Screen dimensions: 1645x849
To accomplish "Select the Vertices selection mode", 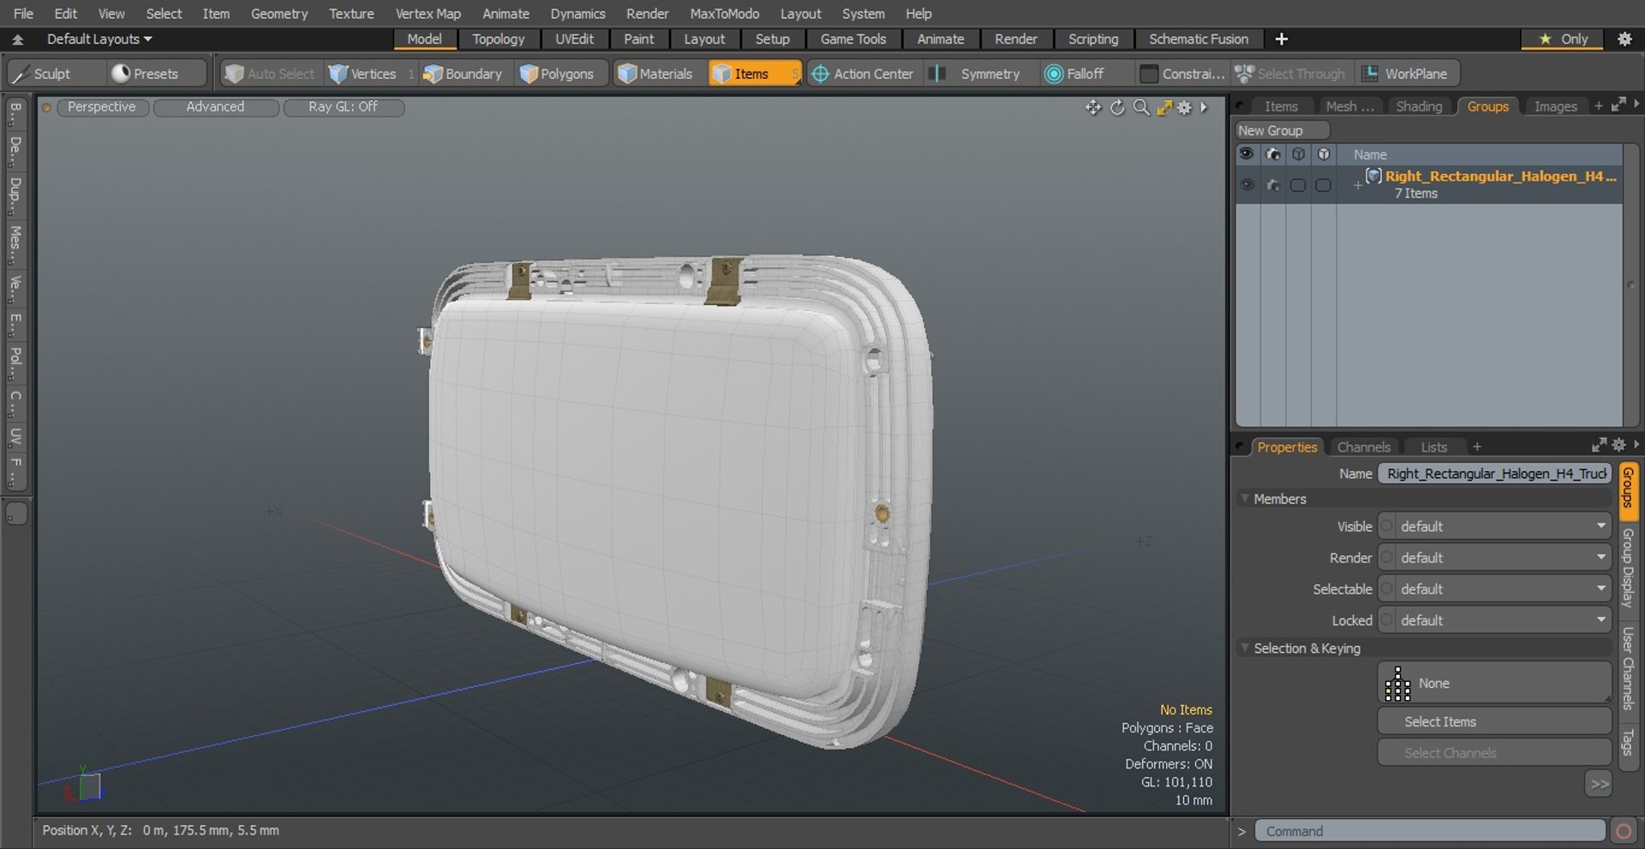I will tap(363, 74).
